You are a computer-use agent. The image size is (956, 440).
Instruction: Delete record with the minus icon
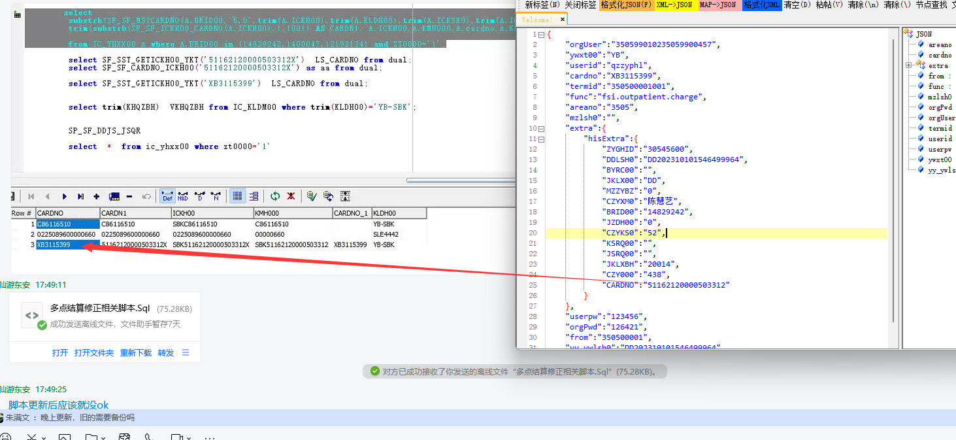tap(129, 196)
